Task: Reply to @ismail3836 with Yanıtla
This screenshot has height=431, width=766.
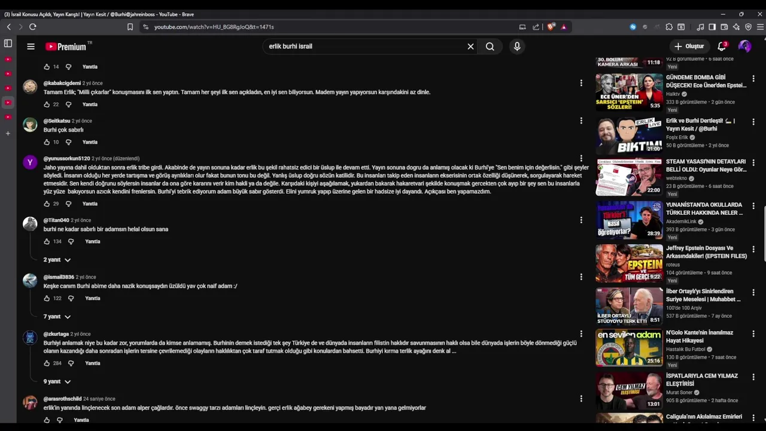Action: click(93, 298)
